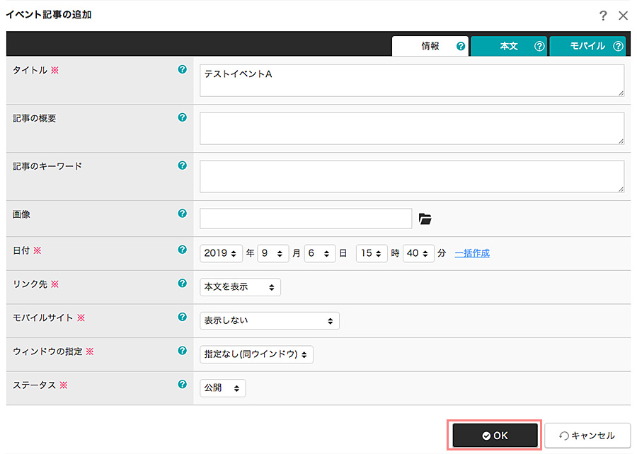Open the day dropdown showing 6

pyautogui.click(x=320, y=254)
